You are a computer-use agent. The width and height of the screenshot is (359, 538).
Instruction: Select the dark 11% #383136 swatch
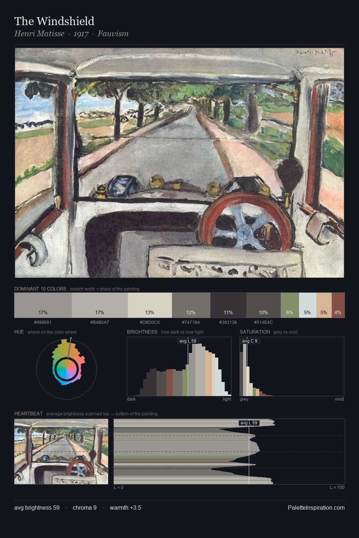click(228, 305)
